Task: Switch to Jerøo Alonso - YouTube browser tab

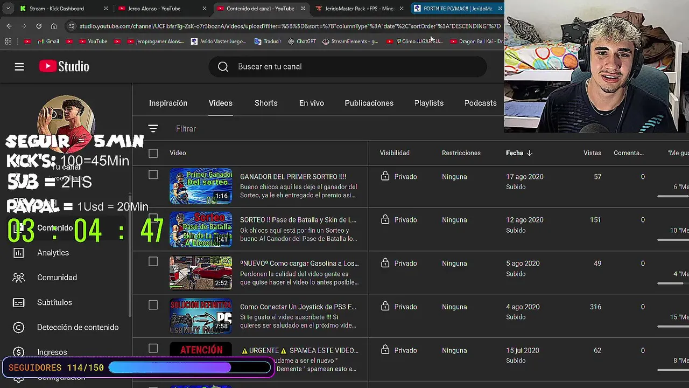Action: (161, 9)
